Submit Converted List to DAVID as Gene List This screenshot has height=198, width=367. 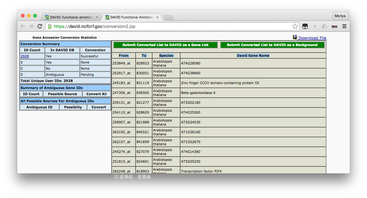pos(165,45)
